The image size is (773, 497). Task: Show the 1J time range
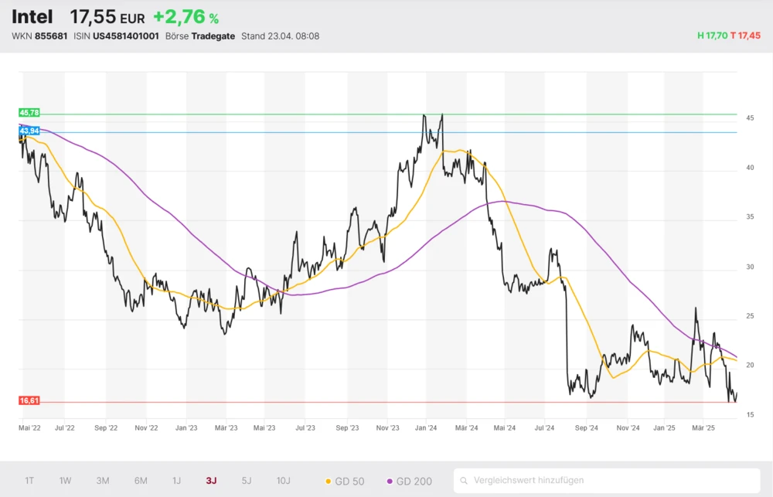click(x=176, y=481)
